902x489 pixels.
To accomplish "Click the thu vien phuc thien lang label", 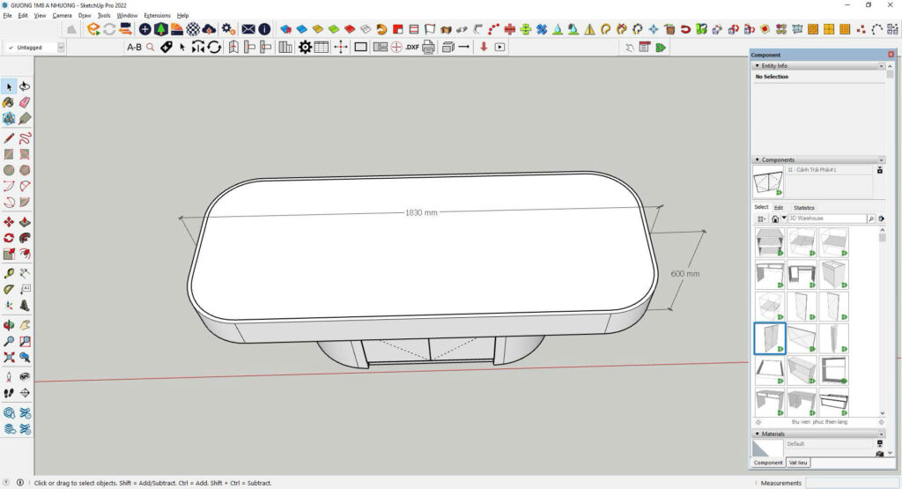I will pos(819,422).
